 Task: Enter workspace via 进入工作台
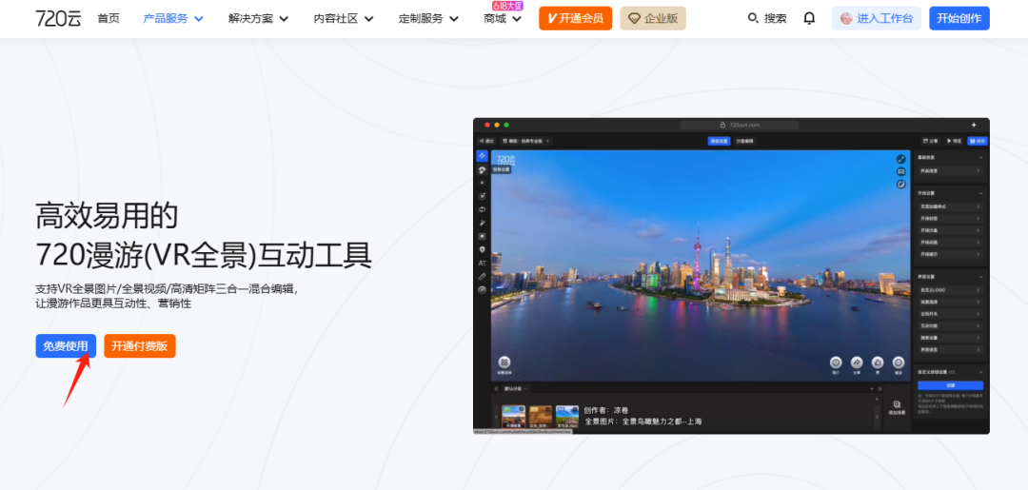coord(876,18)
